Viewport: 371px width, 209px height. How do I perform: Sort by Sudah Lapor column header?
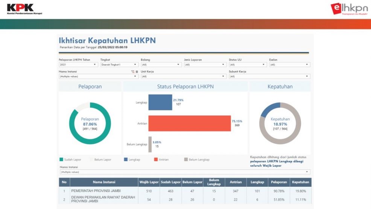[x=170, y=182]
